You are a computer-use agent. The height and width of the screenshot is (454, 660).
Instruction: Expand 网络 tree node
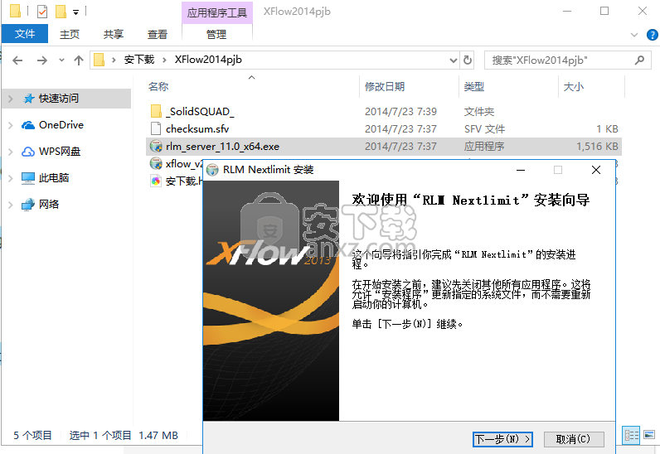(x=11, y=205)
